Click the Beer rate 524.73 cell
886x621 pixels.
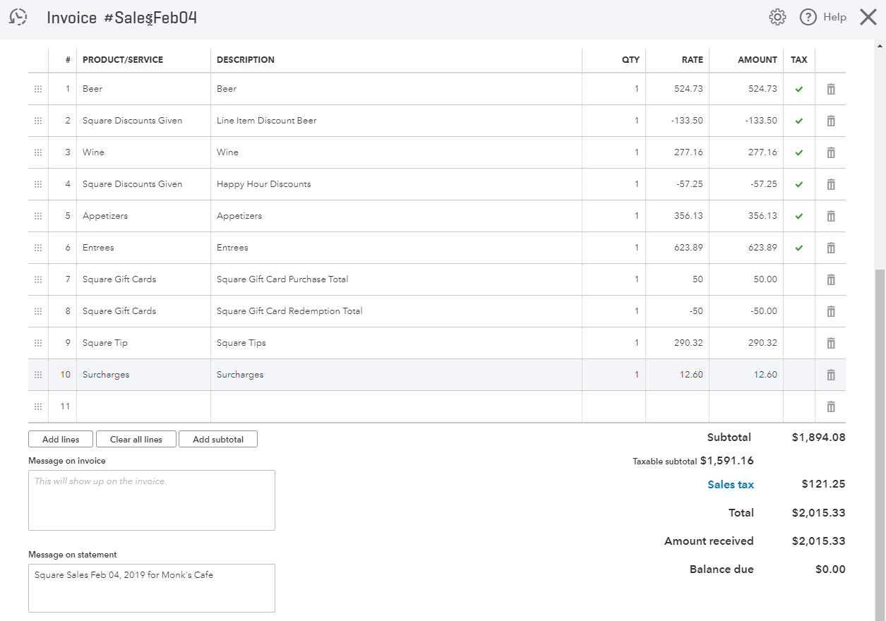tap(678, 89)
